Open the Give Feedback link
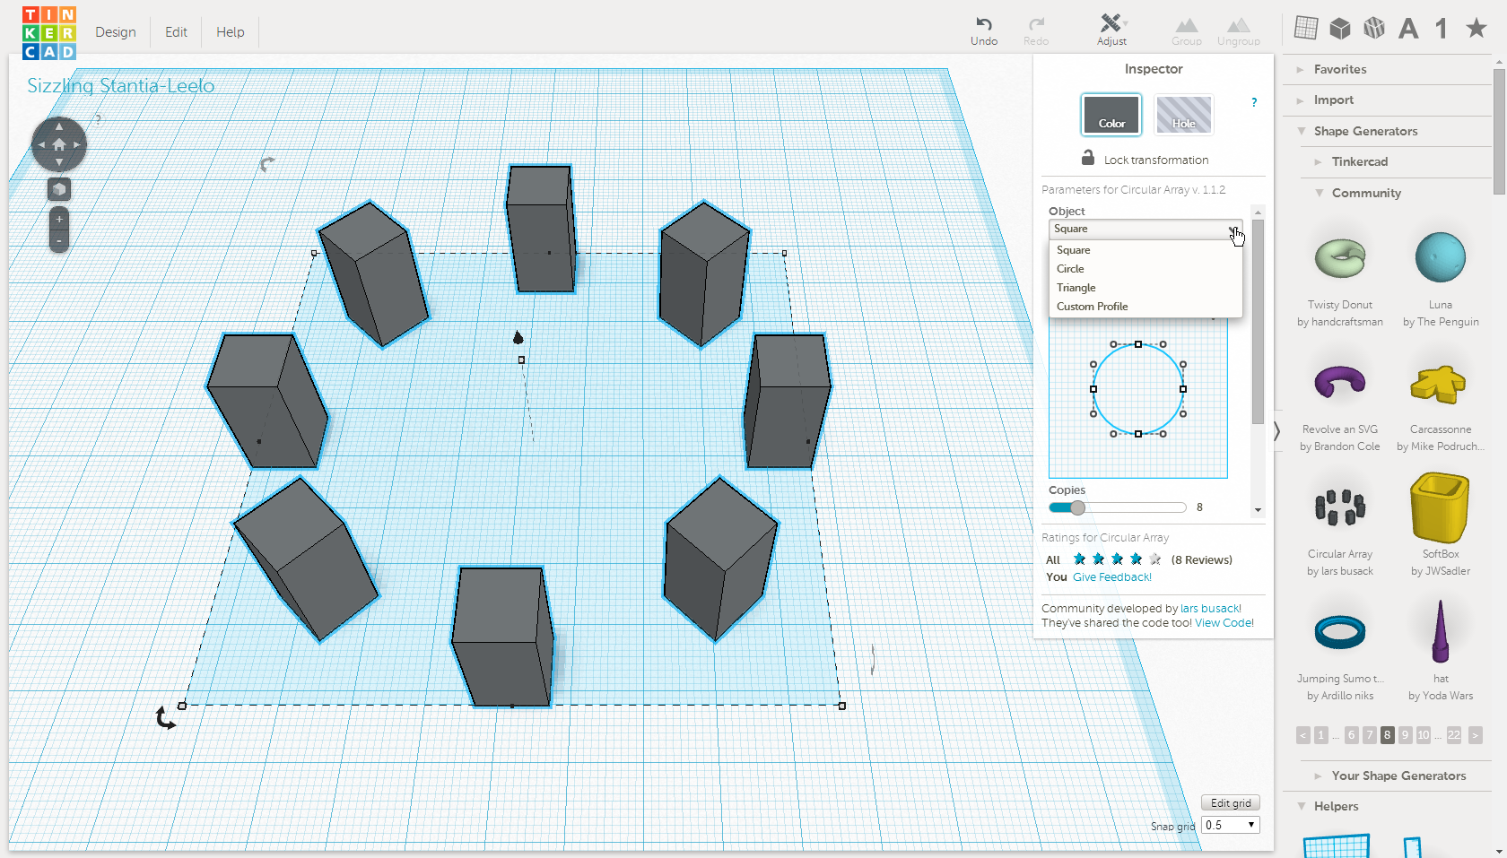This screenshot has width=1507, height=858. pyautogui.click(x=1111, y=576)
